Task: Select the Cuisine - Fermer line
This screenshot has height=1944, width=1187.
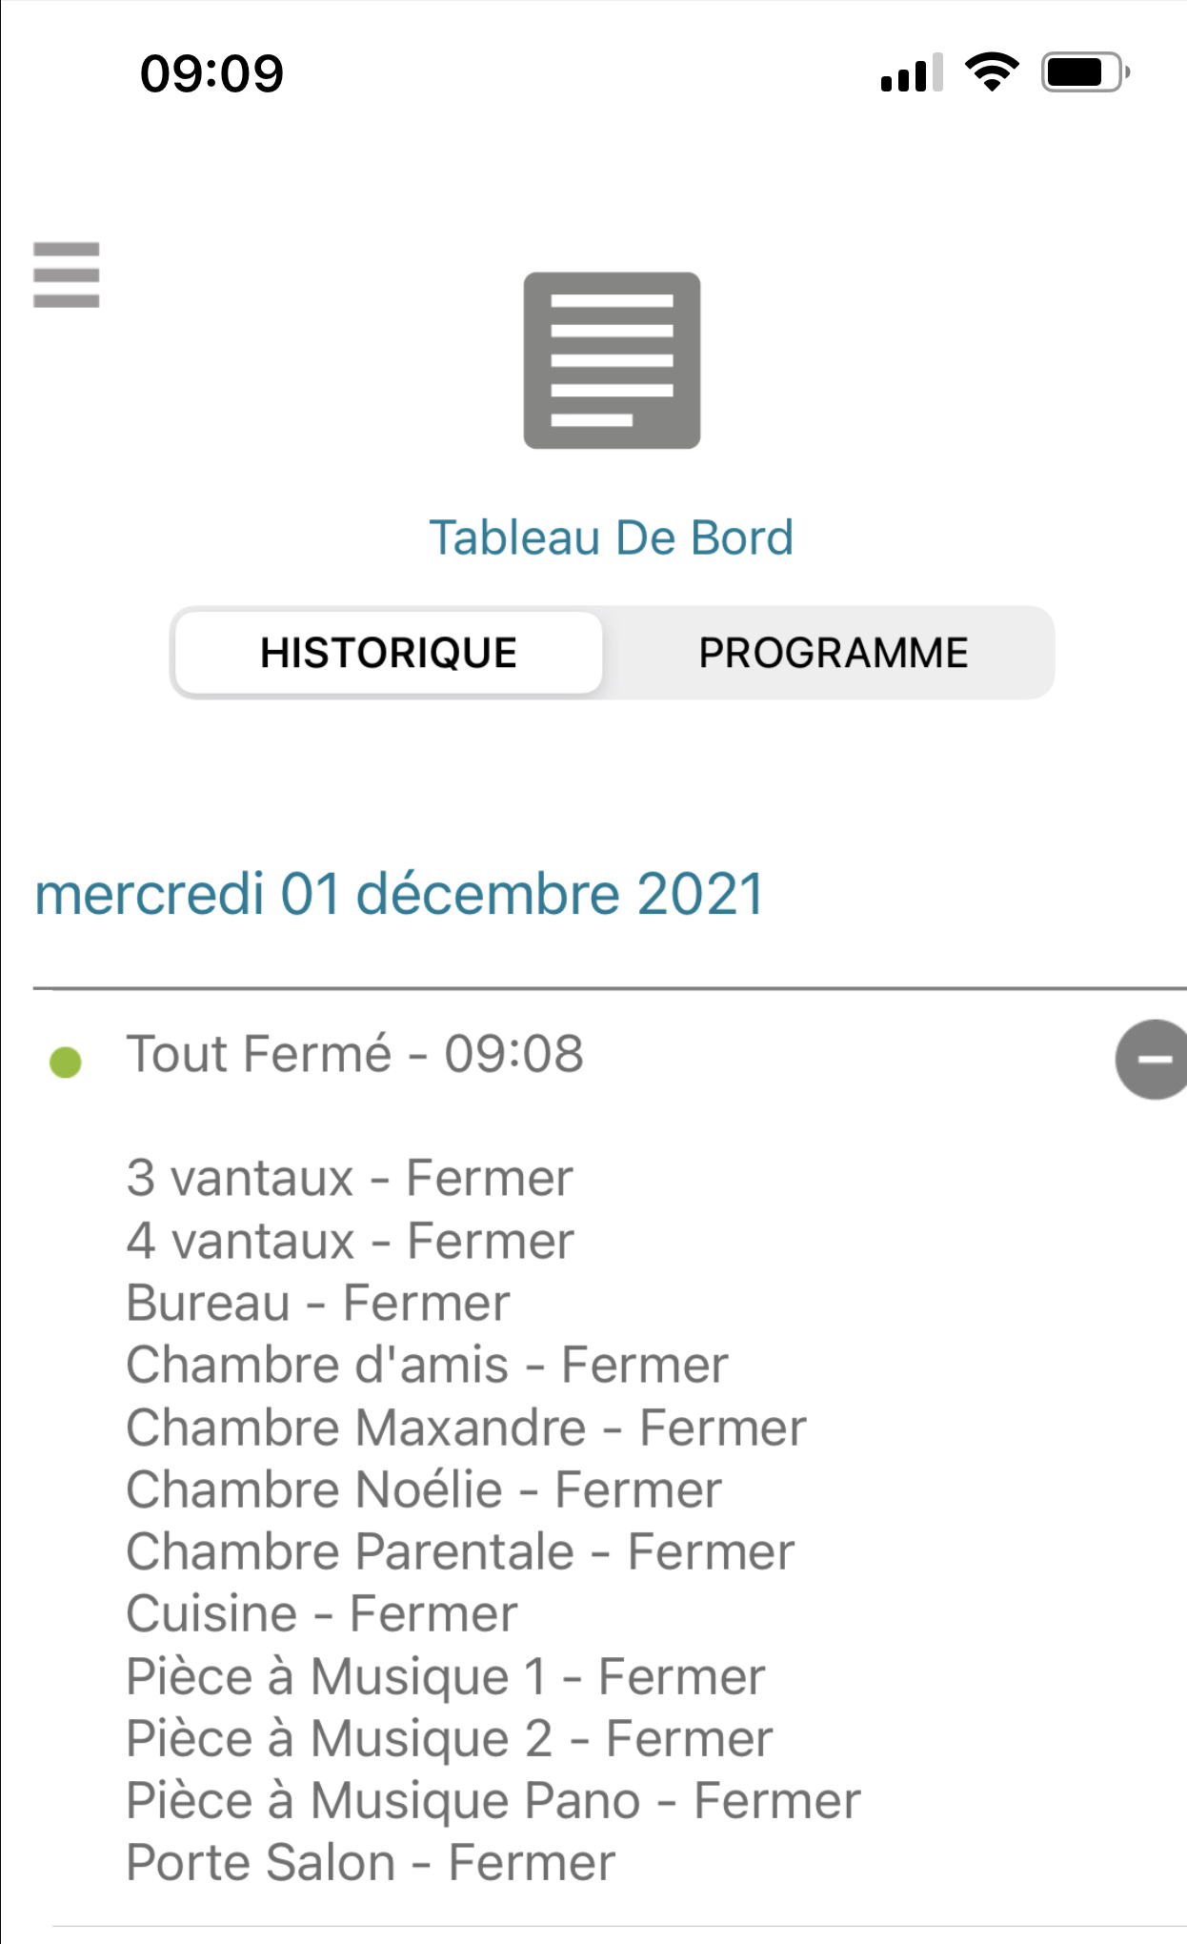Action: pos(322,1614)
